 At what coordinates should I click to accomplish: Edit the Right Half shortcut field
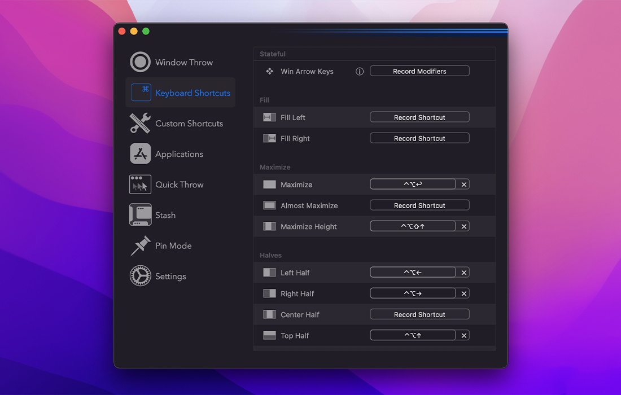click(x=413, y=293)
